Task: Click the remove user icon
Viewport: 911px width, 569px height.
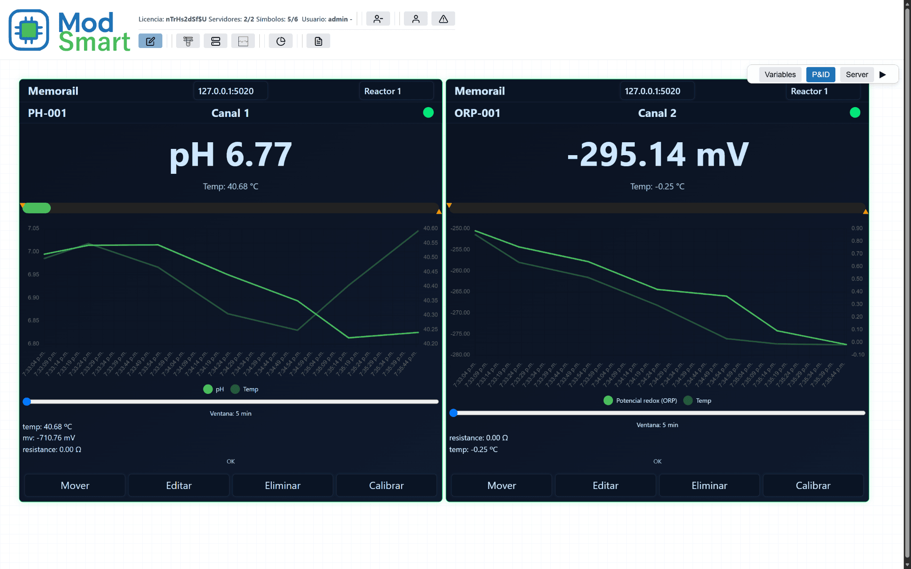Action: click(378, 19)
